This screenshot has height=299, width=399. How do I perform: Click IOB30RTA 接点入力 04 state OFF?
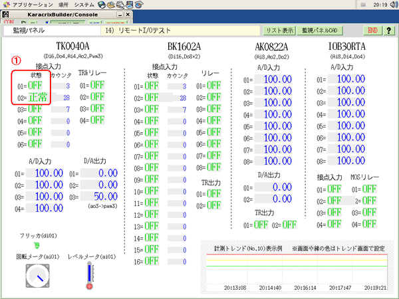(334, 225)
